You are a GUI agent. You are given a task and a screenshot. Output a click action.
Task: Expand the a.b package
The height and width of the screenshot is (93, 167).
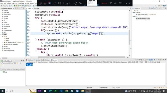click(x=4, y=38)
